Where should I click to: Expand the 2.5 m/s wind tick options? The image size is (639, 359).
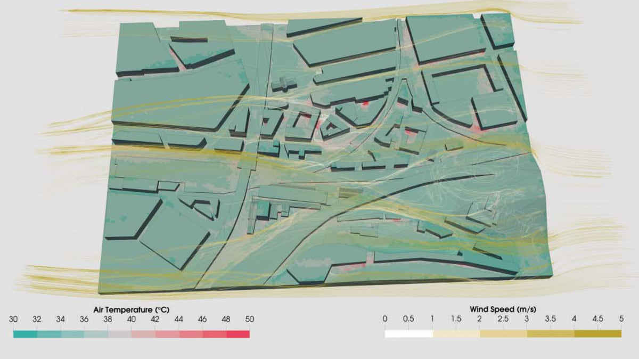coord(502,320)
